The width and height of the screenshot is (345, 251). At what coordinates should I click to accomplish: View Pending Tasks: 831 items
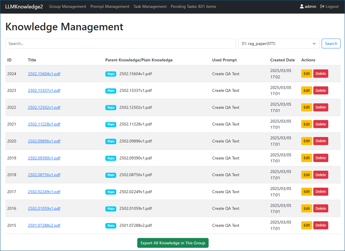pos(193,7)
